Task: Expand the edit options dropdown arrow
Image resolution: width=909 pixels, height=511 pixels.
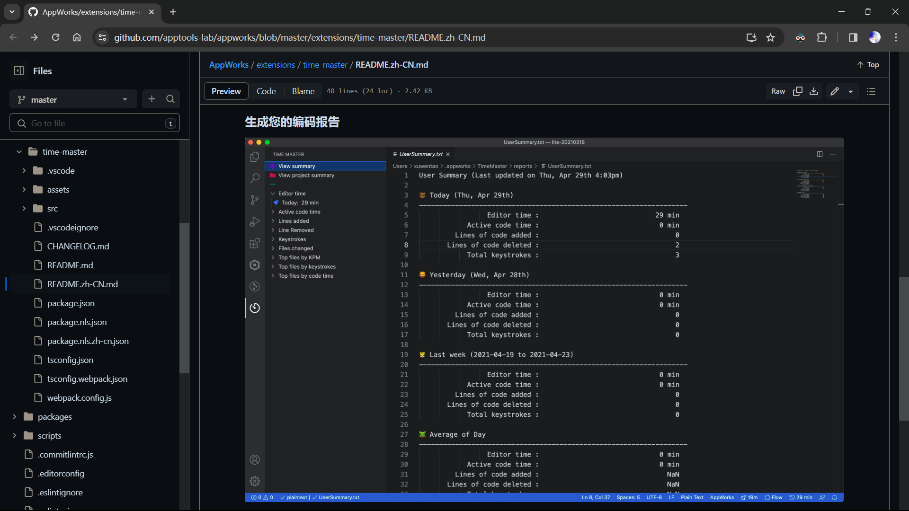Action: pos(851,91)
